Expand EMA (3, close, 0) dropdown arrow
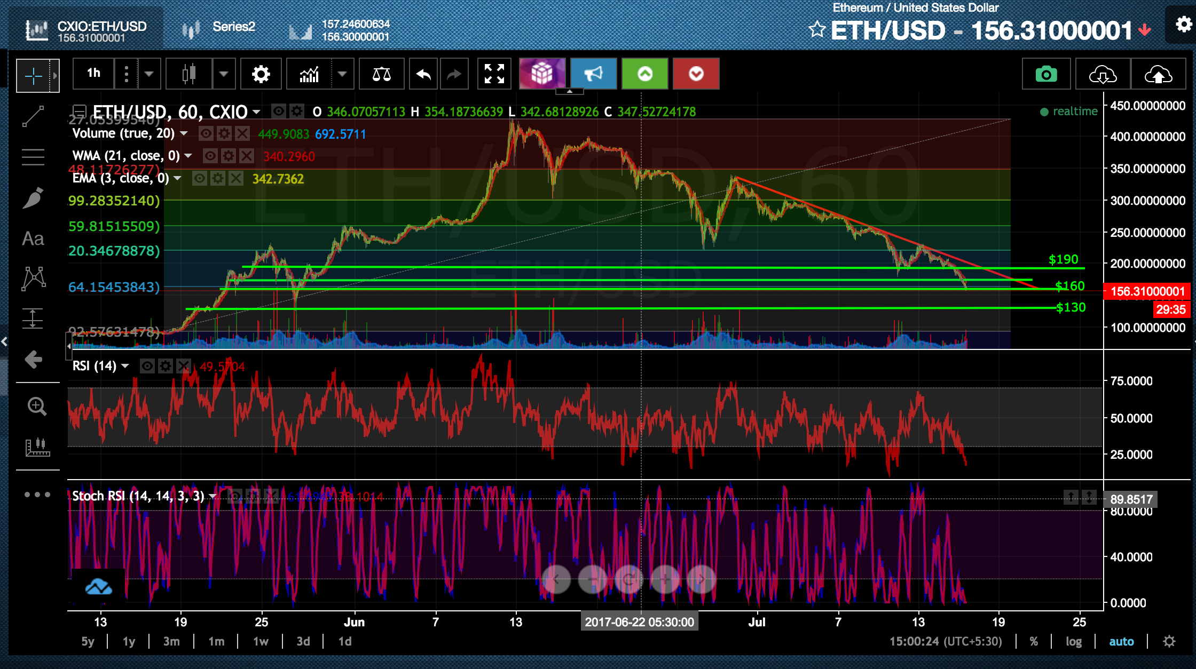This screenshot has height=669, width=1196. click(177, 178)
